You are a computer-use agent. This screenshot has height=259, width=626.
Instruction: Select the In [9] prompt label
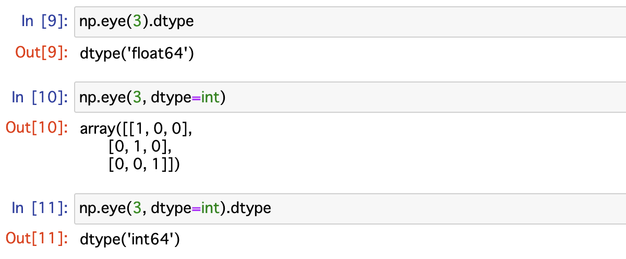pos(44,21)
